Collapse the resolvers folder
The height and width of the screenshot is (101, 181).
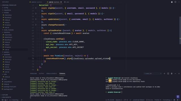click(x=6, y=32)
